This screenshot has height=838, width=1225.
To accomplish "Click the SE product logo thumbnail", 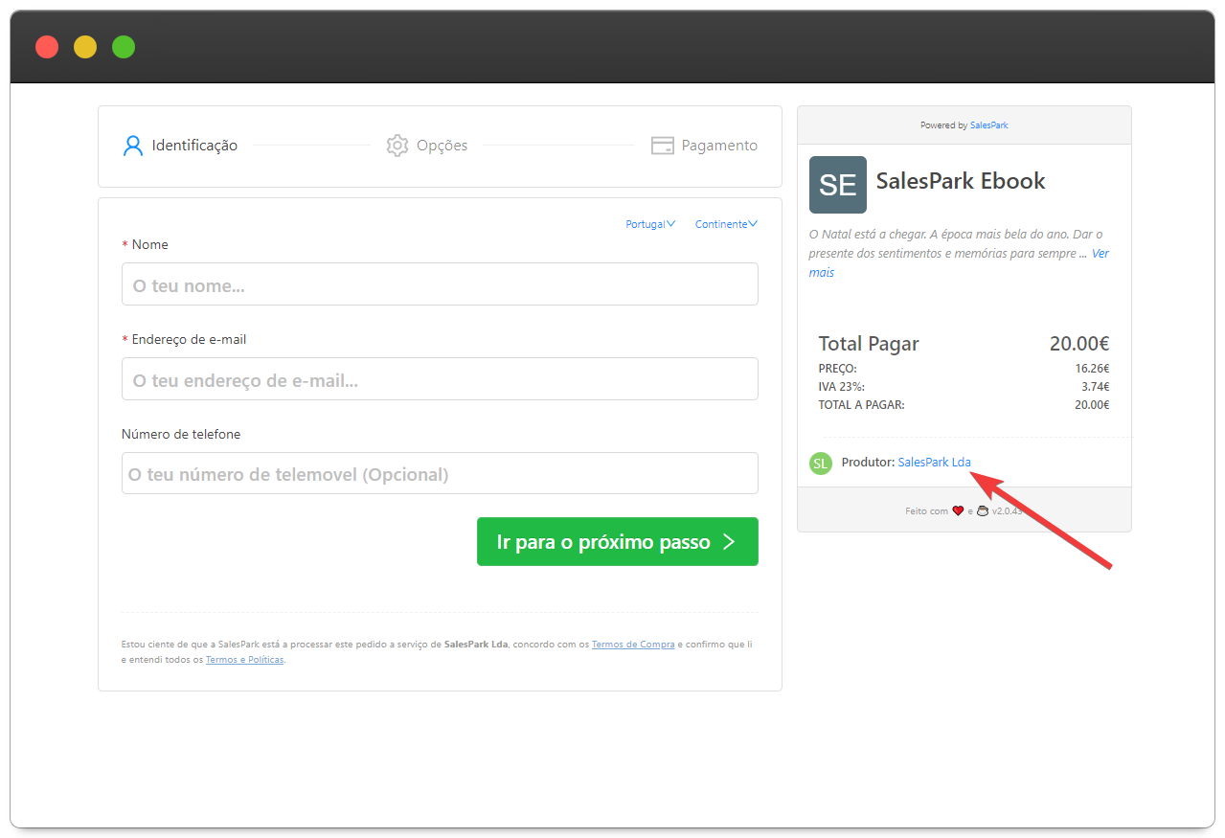I will (x=837, y=185).
